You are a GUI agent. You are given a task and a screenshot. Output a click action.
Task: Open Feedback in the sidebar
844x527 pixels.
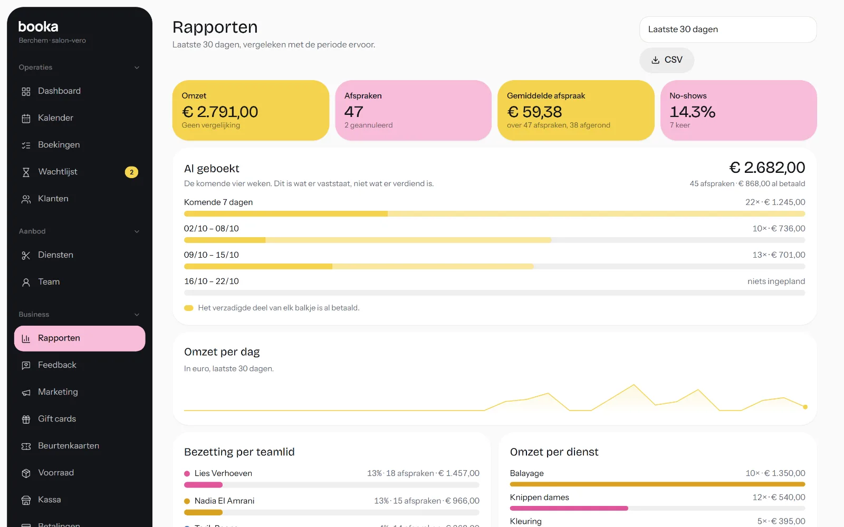[80, 365]
